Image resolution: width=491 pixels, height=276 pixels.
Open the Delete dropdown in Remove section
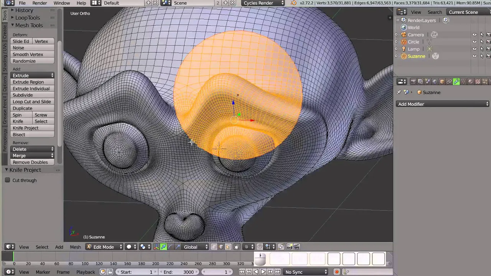33,149
